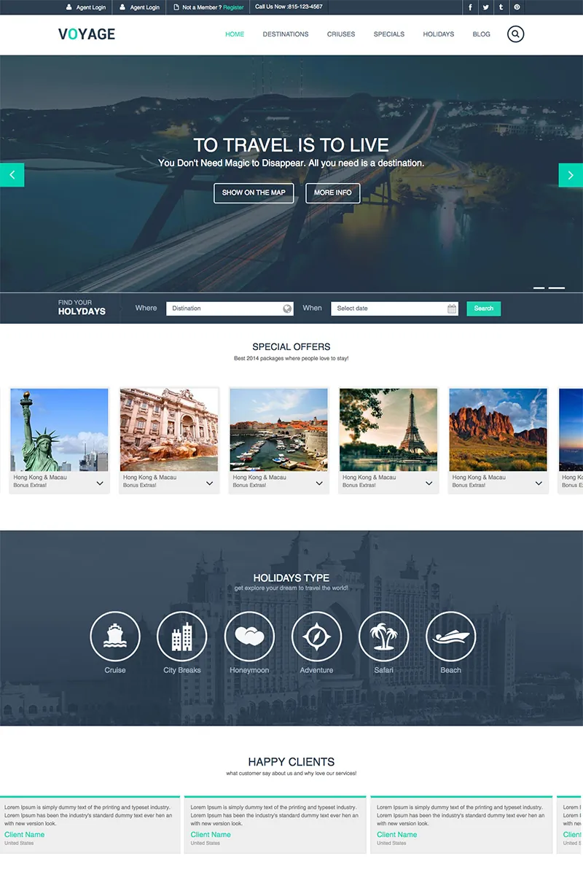Open the BLOG menu item
This screenshot has width=583, height=875.
pos(482,34)
